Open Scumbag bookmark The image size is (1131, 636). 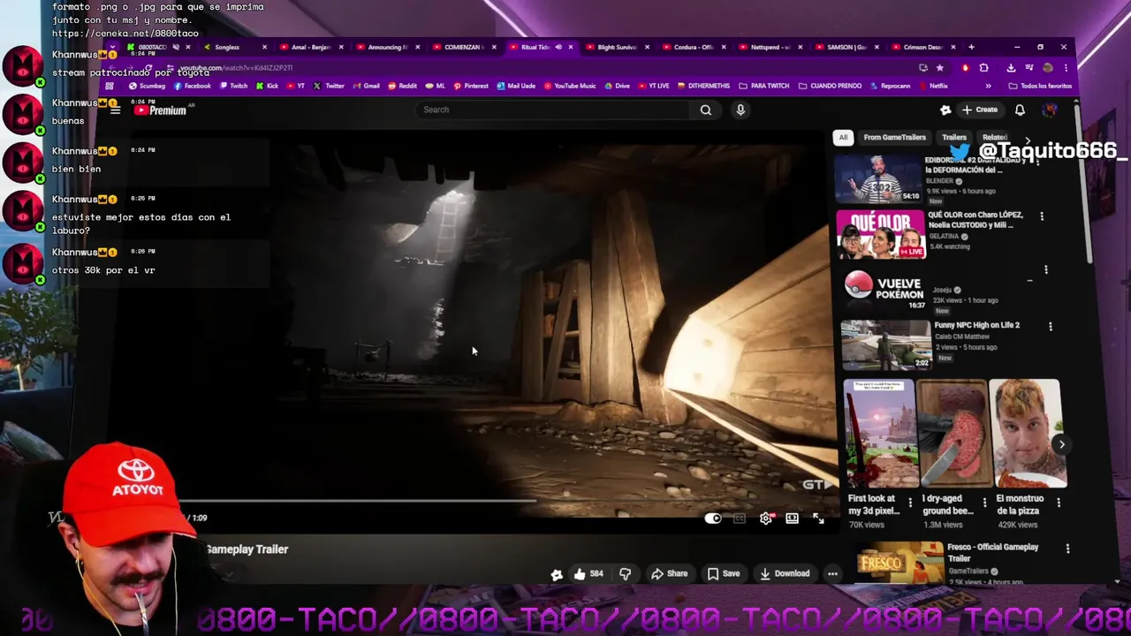(x=147, y=86)
